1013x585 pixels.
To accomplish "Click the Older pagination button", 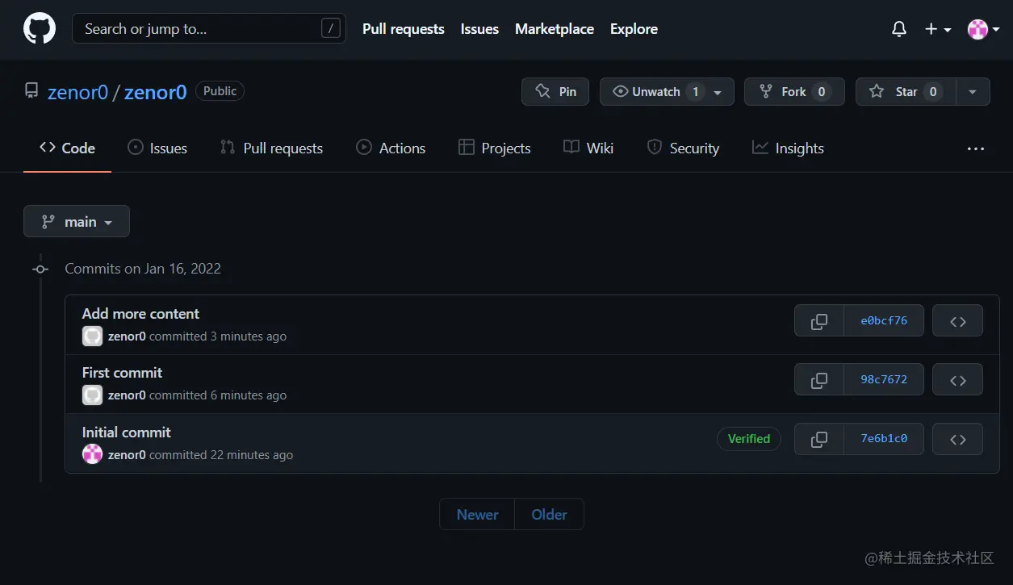I will tap(549, 514).
